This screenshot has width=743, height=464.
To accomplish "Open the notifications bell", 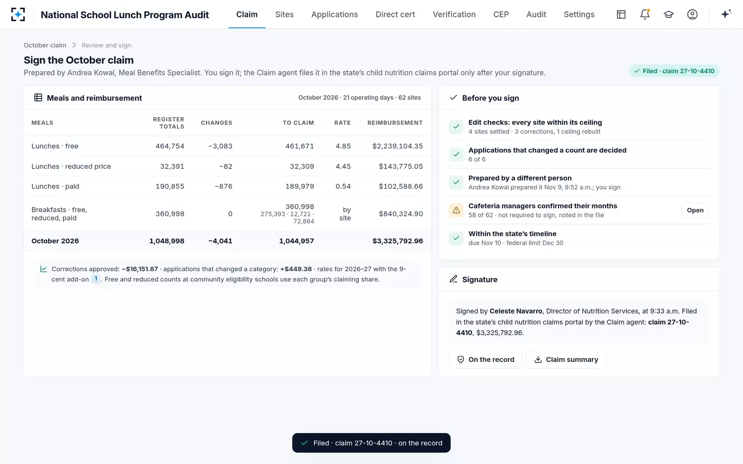I will [x=645, y=14].
